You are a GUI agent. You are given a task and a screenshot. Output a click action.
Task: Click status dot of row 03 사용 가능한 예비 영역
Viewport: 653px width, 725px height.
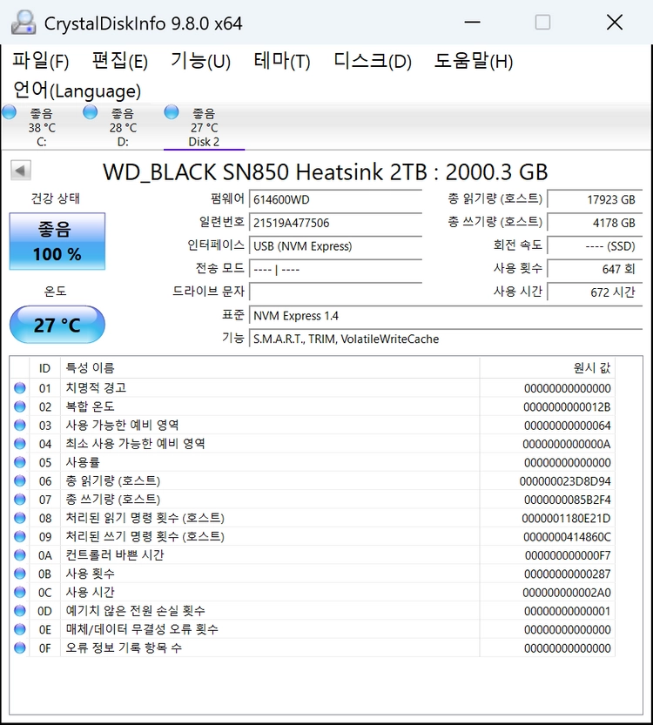click(20, 425)
